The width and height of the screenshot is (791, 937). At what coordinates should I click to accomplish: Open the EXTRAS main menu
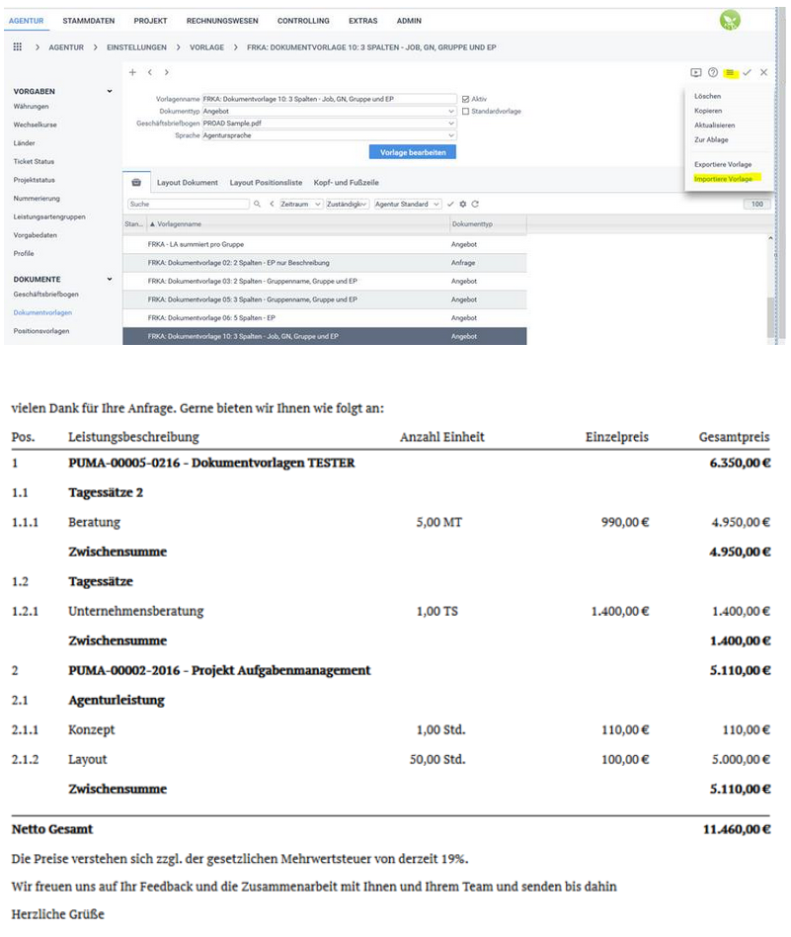tap(363, 21)
